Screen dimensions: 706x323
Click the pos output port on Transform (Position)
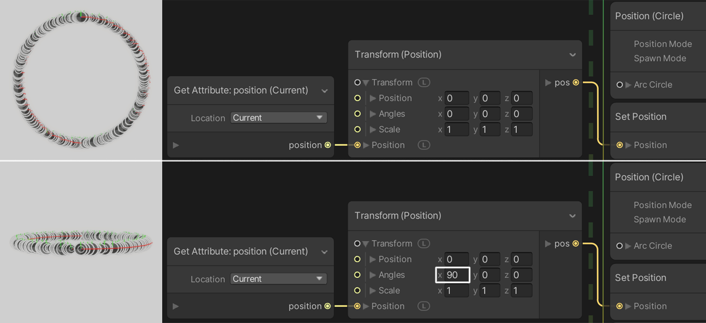(575, 82)
